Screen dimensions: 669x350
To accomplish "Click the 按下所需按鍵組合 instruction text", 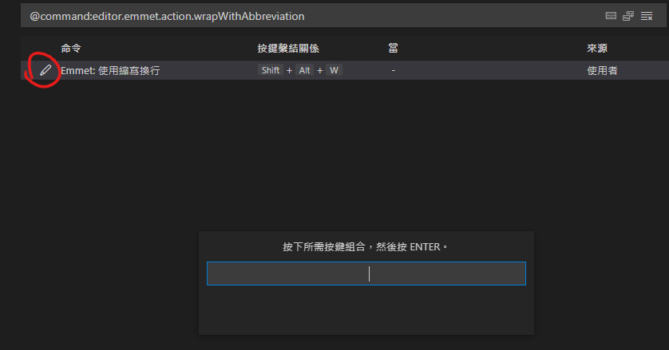I will click(x=365, y=247).
